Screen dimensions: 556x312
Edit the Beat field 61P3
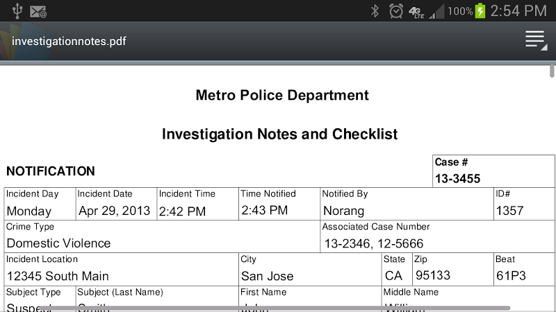(524, 269)
